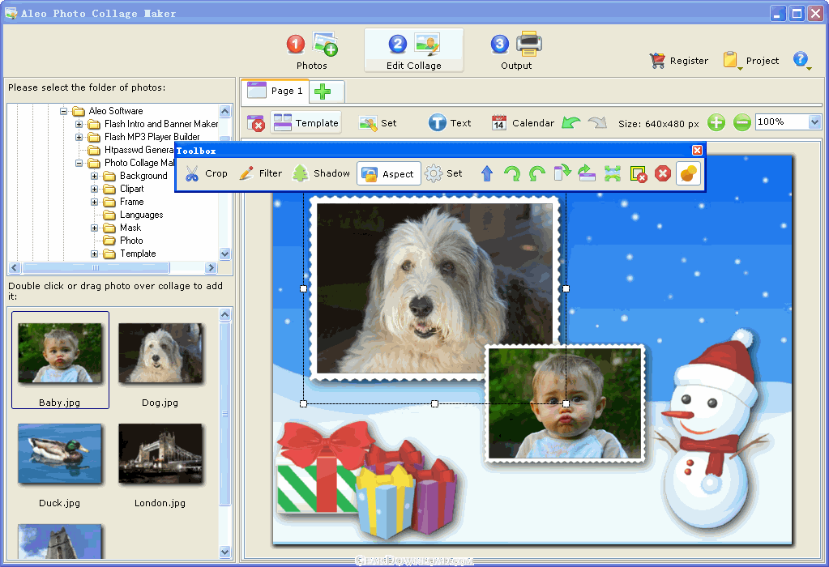Select the Crop scissors tool
Viewport: 829px width, 567px height.
click(206, 173)
